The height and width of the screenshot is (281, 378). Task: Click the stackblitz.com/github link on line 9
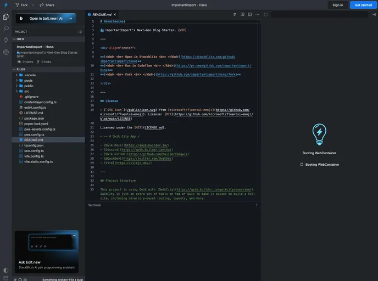208,57
